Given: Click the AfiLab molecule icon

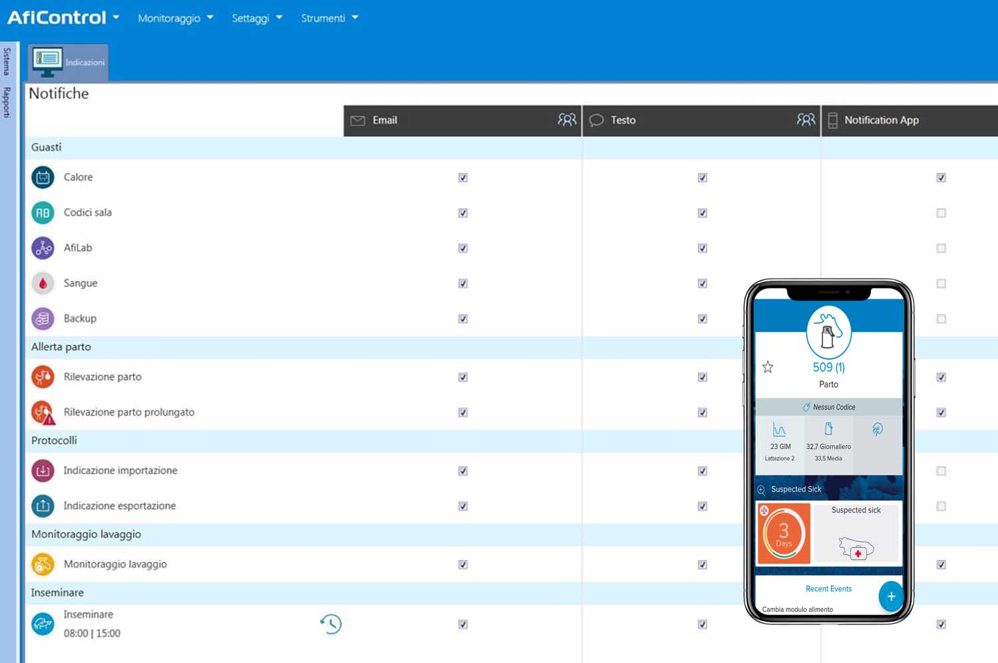Looking at the screenshot, I should pyautogui.click(x=43, y=248).
